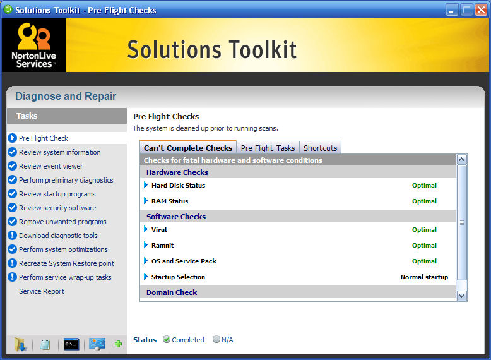The image size is (491, 360).
Task: Expand the Ramnit check row
Action: (146, 245)
